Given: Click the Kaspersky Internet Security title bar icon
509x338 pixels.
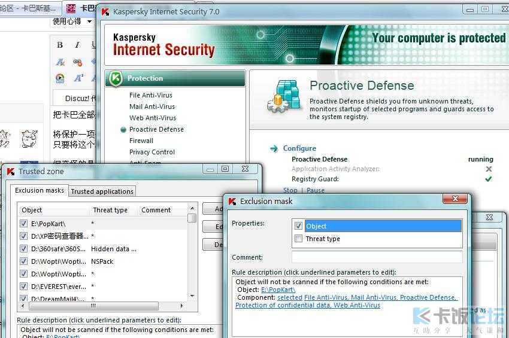Looking at the screenshot, I should coord(105,12).
